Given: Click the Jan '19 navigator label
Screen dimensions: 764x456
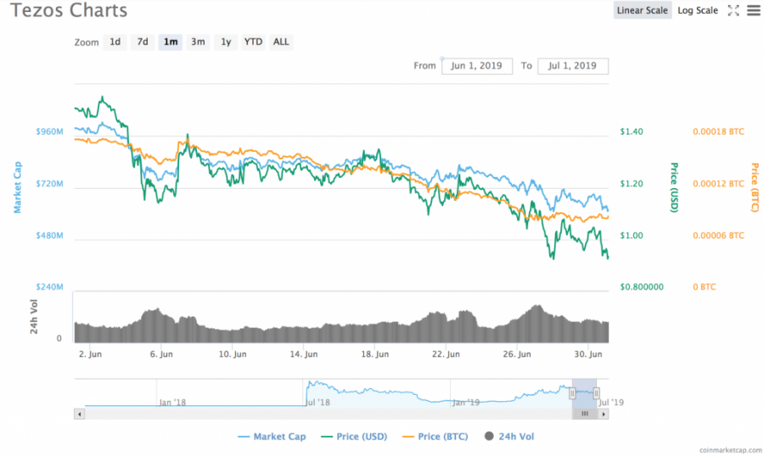Looking at the screenshot, I should (466, 403).
